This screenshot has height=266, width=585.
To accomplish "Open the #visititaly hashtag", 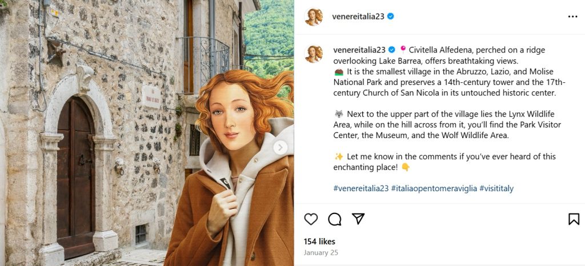I will point(496,188).
